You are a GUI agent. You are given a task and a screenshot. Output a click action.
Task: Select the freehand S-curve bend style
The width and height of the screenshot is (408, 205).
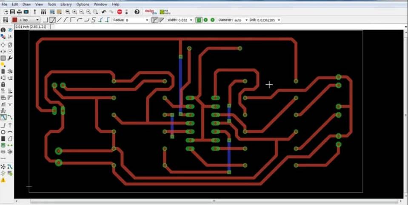click(x=93, y=20)
